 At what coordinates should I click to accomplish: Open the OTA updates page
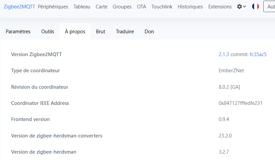click(141, 7)
